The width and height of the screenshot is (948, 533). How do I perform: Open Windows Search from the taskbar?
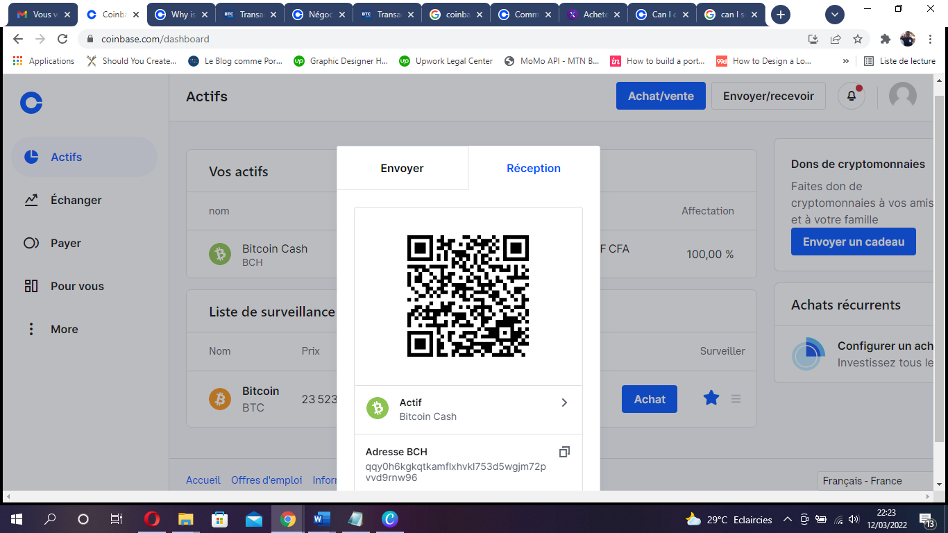50,519
